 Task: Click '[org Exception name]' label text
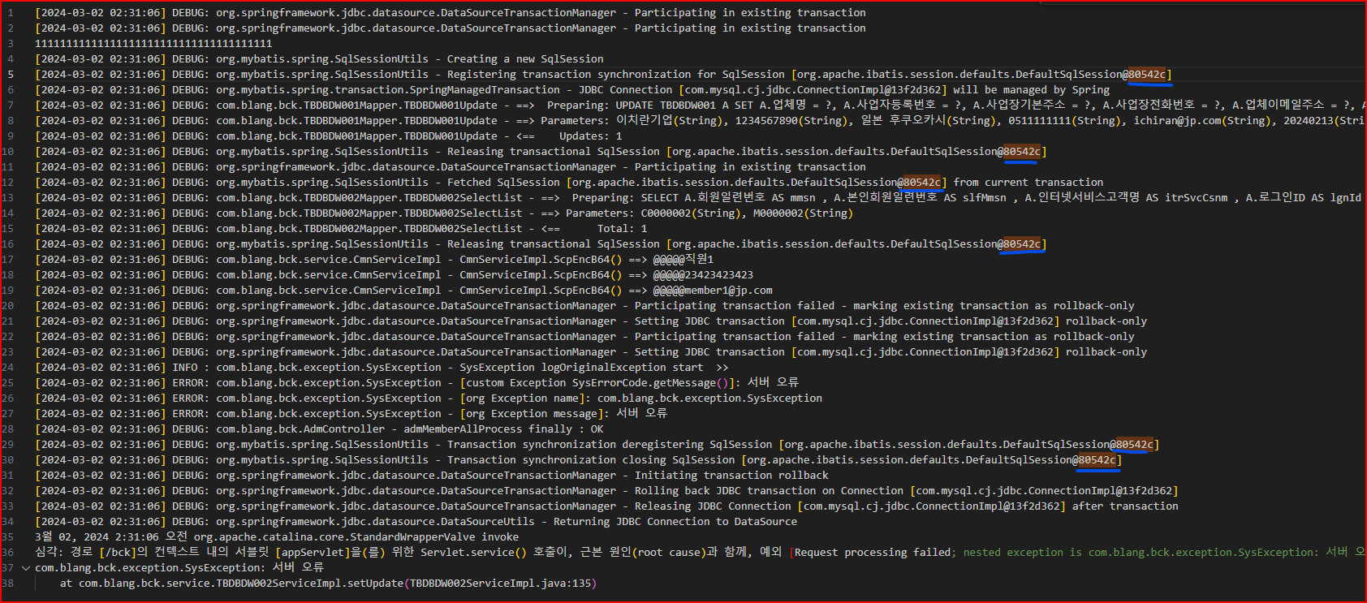point(522,398)
